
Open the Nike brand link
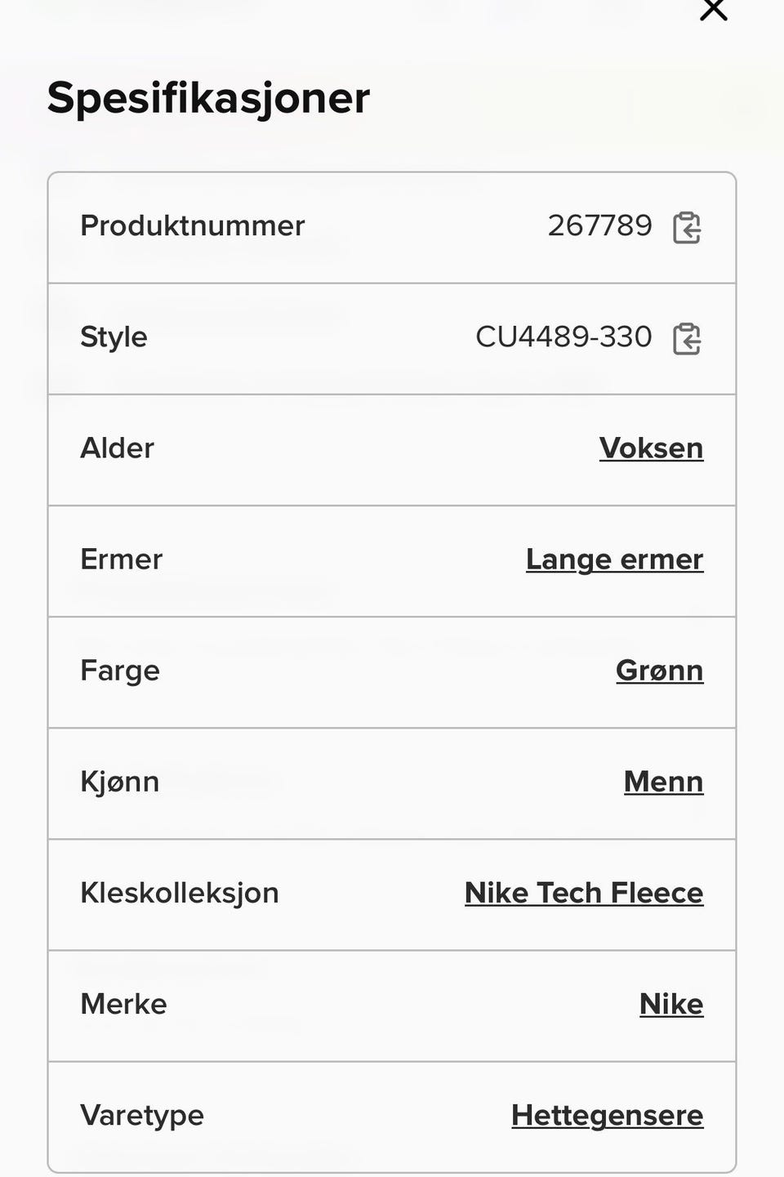coord(671,1004)
